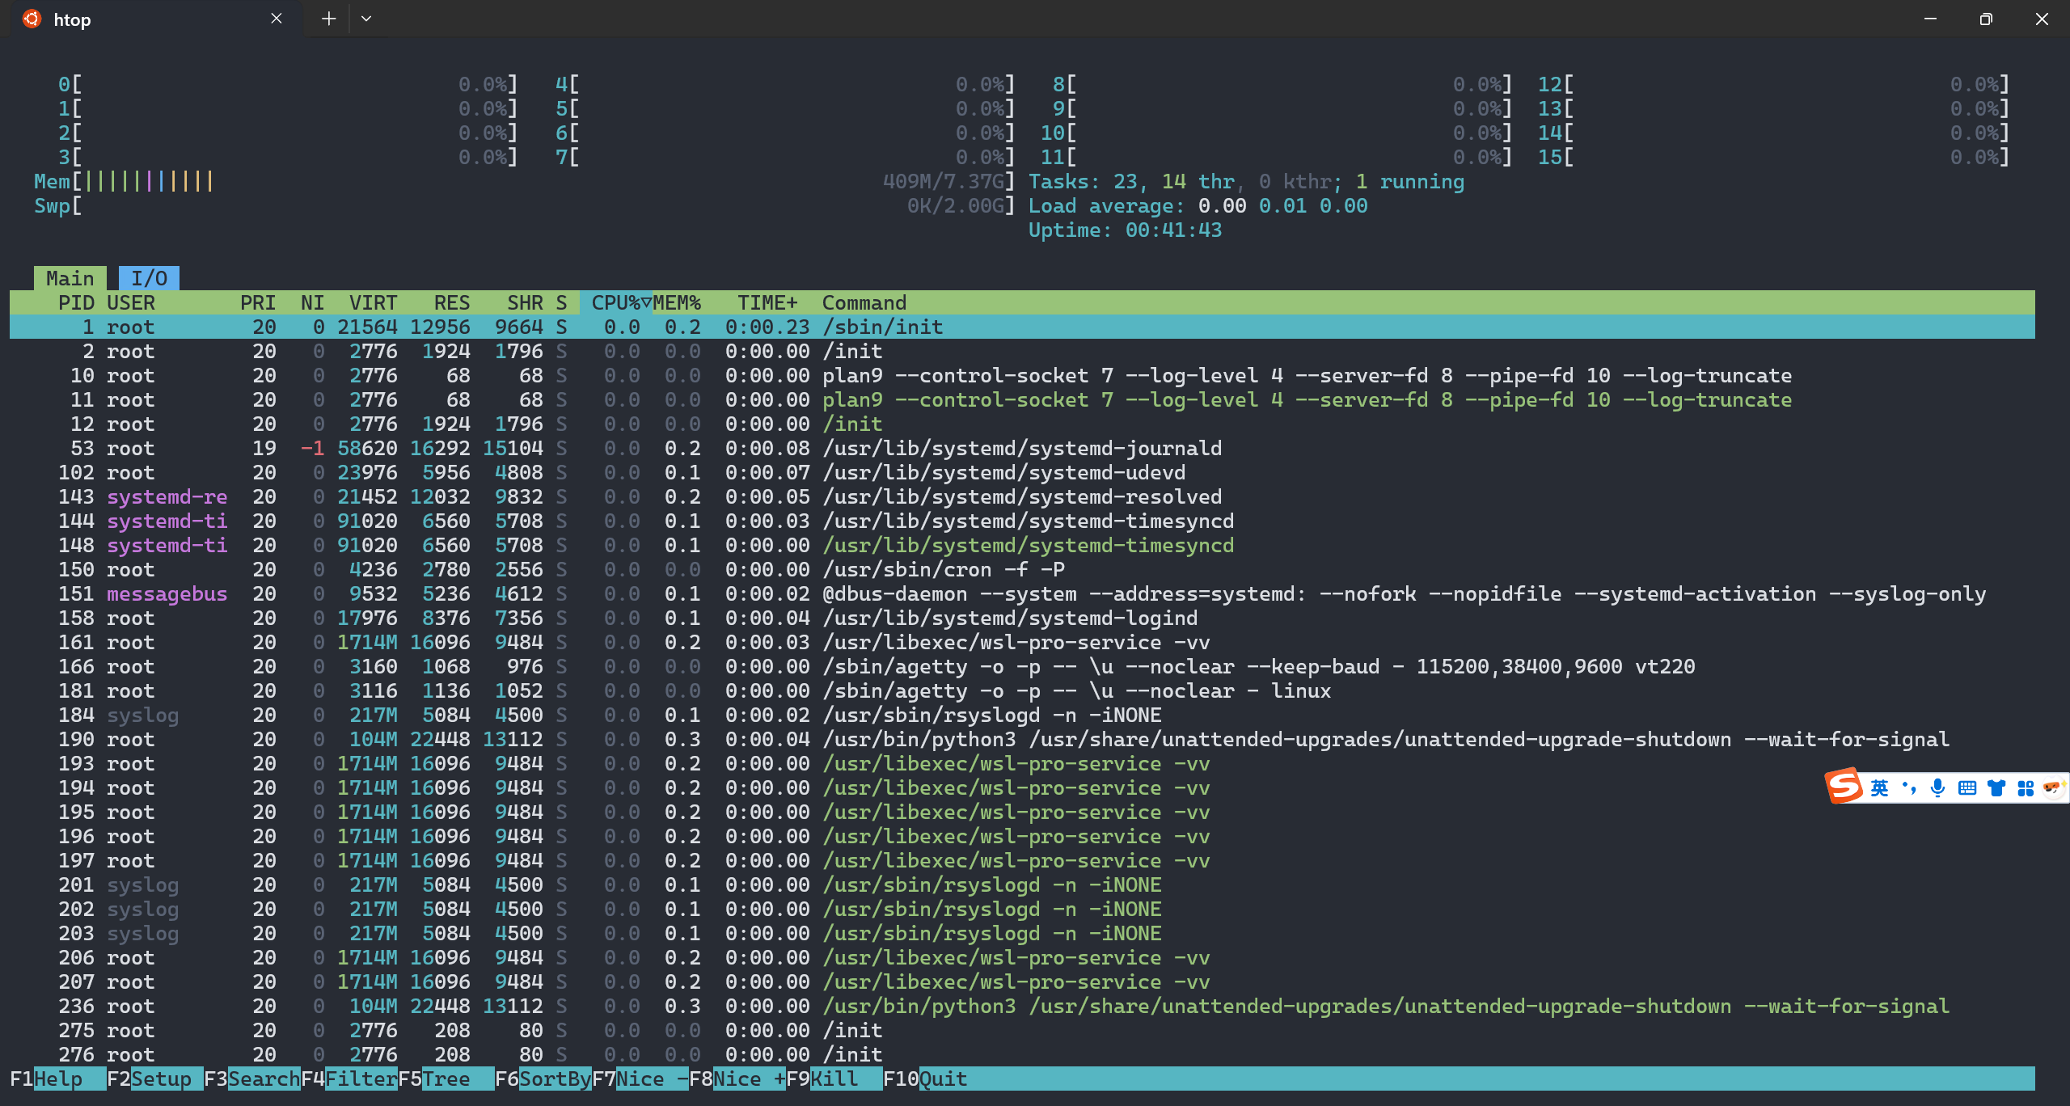Click the CPU 0 usage meter
Screen dimensions: 2070x1106
(288, 85)
